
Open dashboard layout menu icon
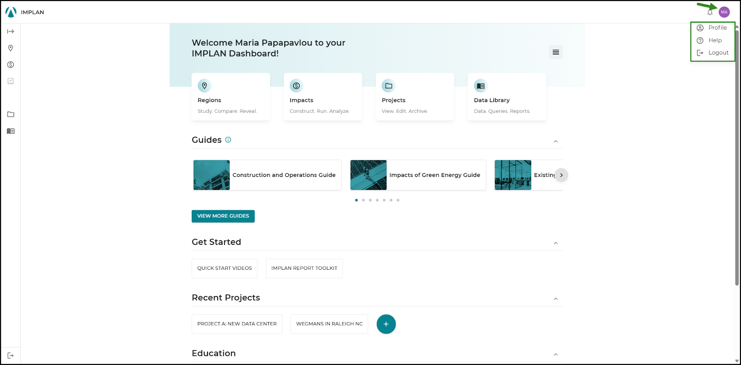click(556, 52)
